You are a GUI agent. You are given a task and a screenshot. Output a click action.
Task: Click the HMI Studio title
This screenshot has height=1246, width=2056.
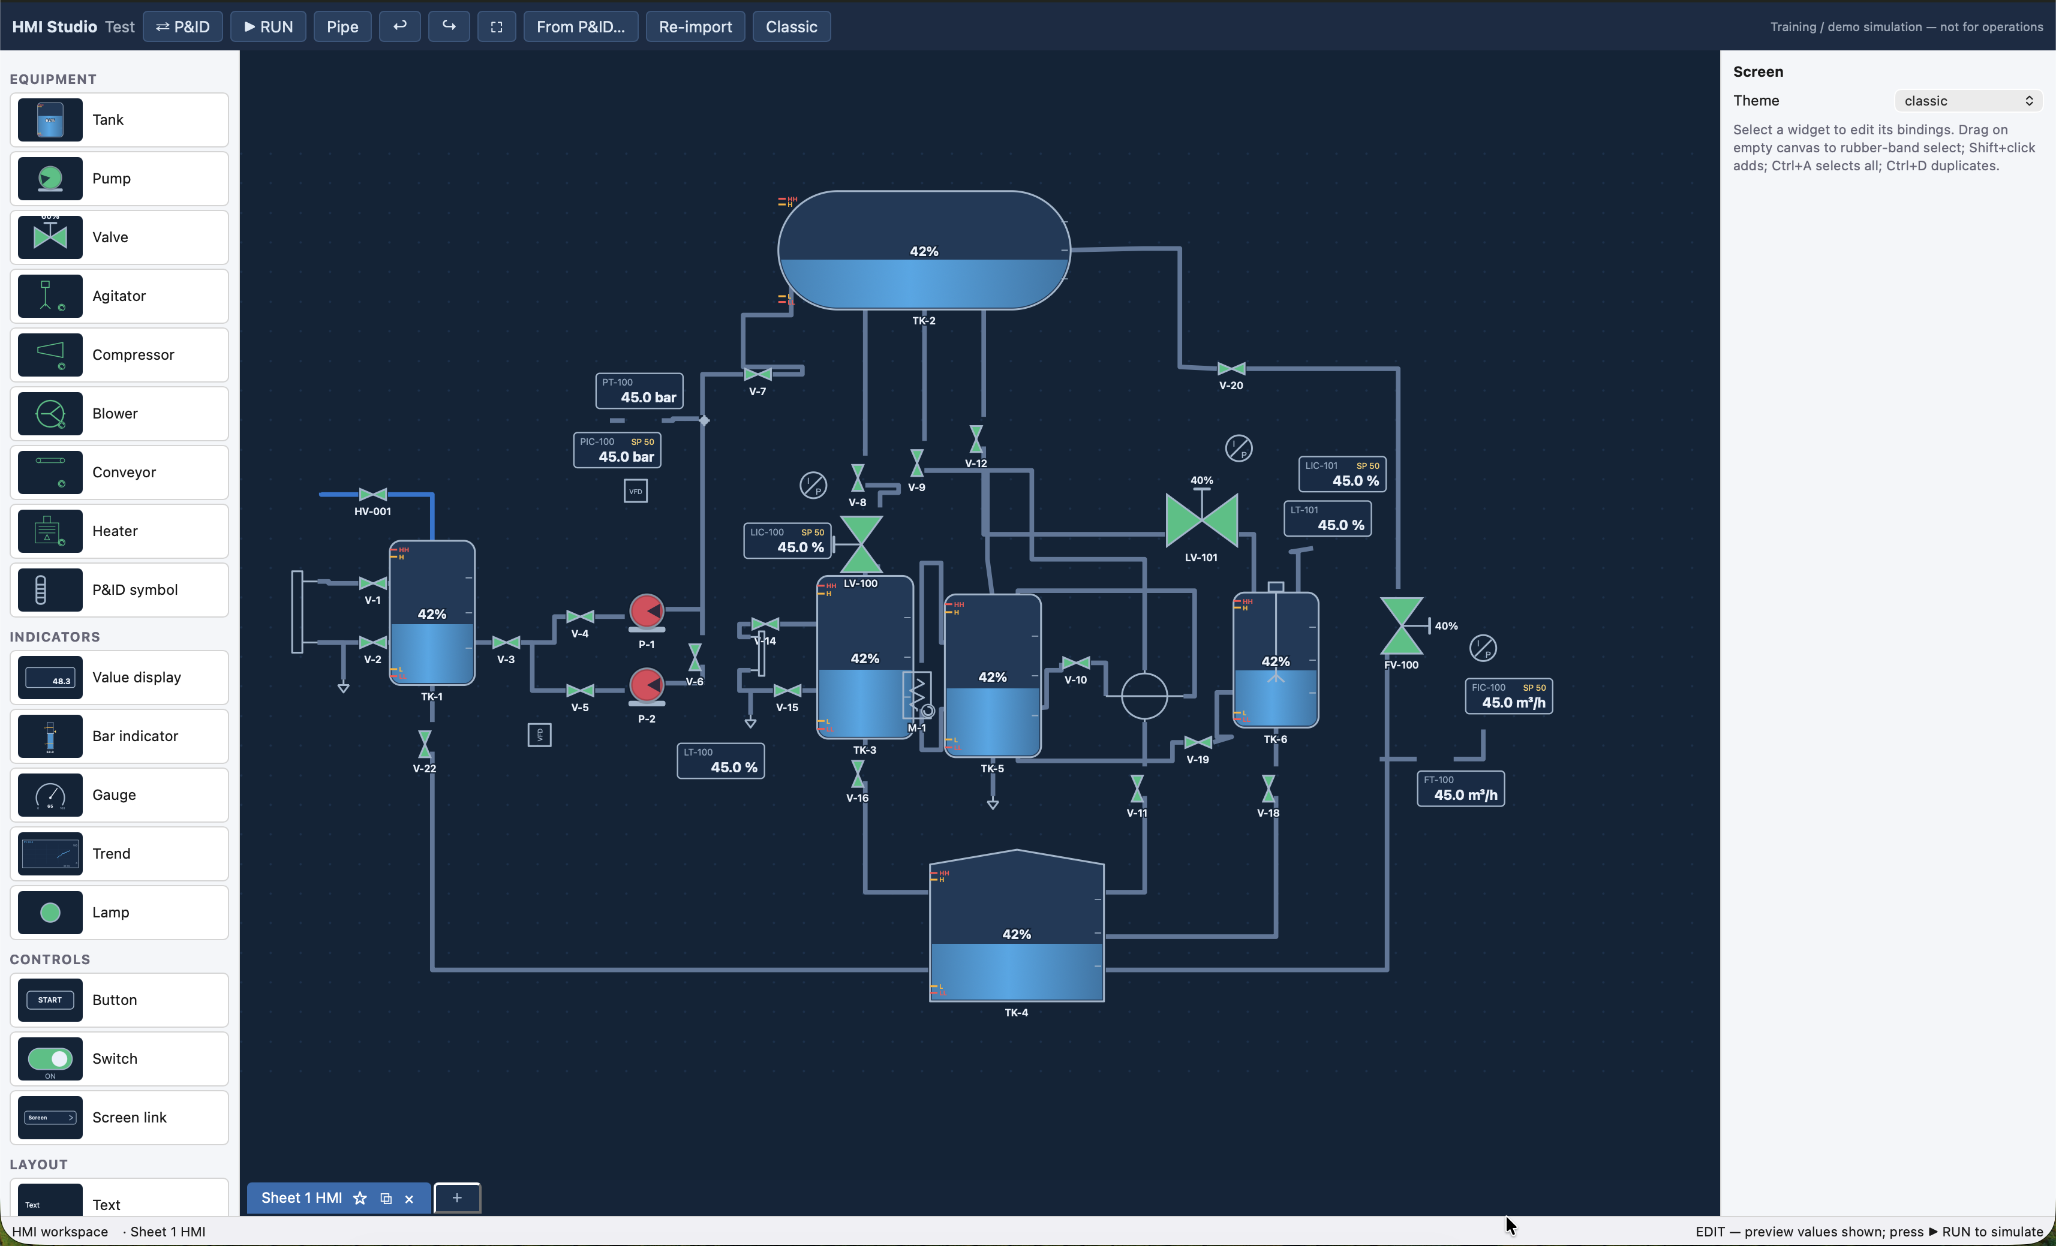tap(54, 27)
